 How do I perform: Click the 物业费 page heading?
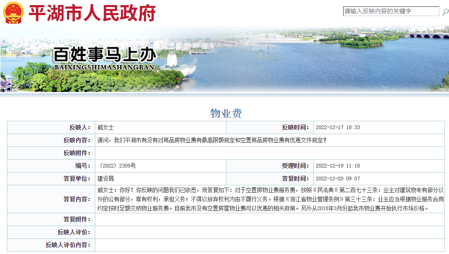pyautogui.click(x=226, y=113)
